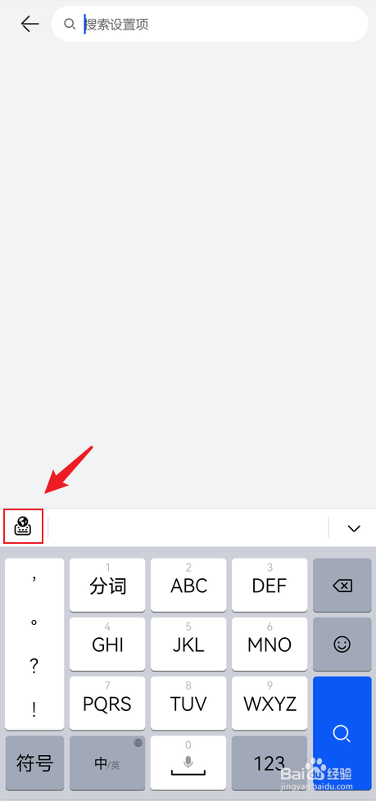Open the 符号 symbols panel

click(34, 763)
